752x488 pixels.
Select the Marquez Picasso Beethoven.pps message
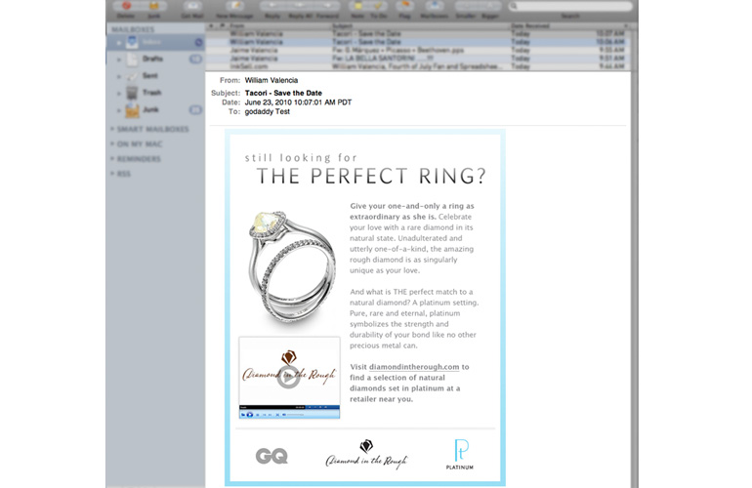[x=418, y=51]
